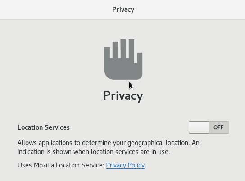
Task: Open the Privacy Policy link
Action: [x=125, y=165]
